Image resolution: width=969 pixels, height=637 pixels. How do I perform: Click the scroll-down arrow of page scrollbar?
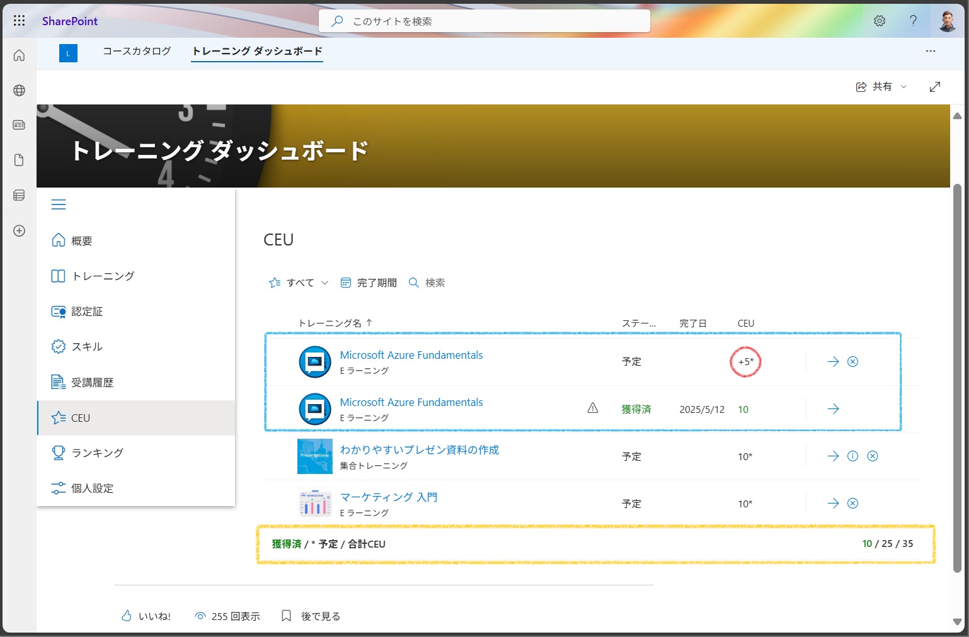(958, 622)
